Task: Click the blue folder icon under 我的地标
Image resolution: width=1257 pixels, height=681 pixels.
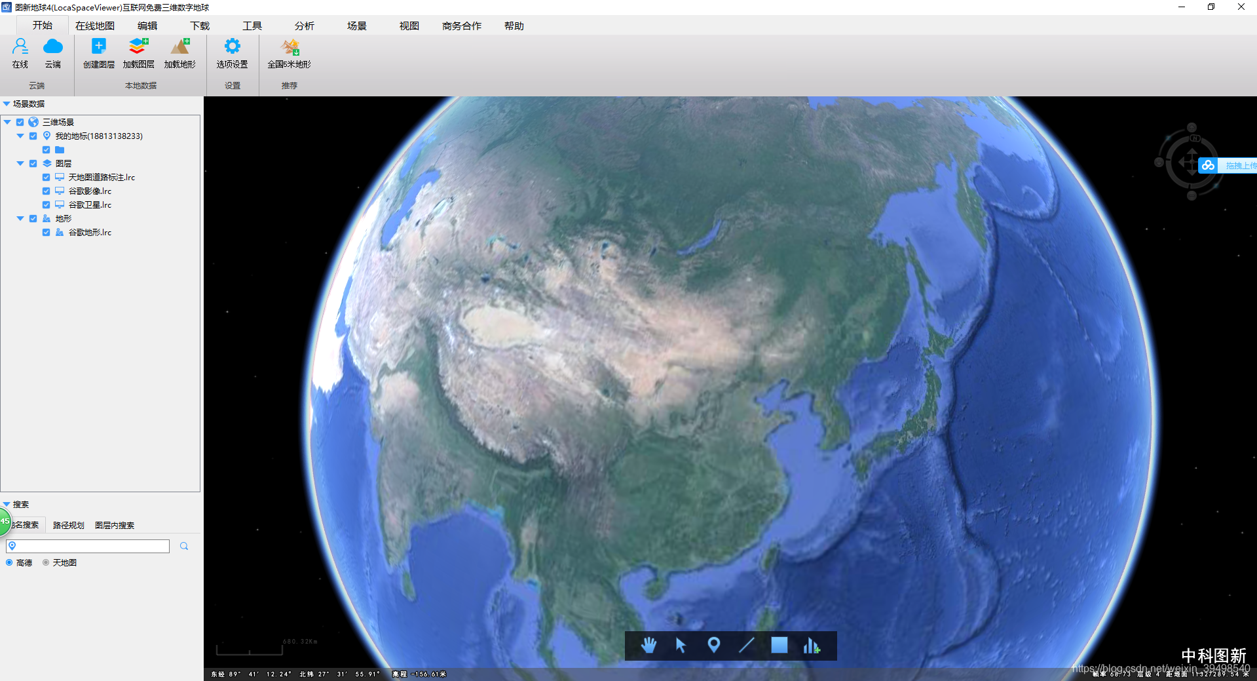Action: pyautogui.click(x=60, y=149)
